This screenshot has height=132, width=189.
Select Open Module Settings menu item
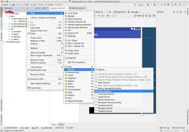(45, 83)
